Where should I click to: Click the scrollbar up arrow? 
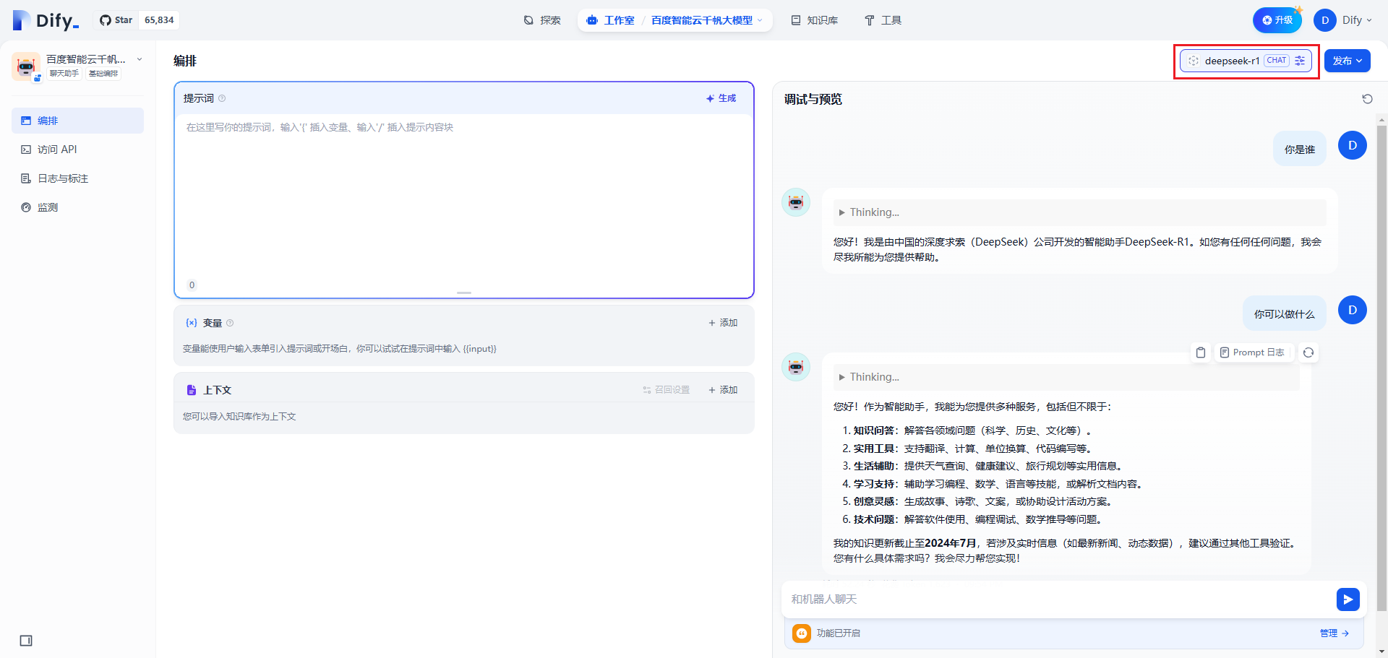click(1381, 120)
